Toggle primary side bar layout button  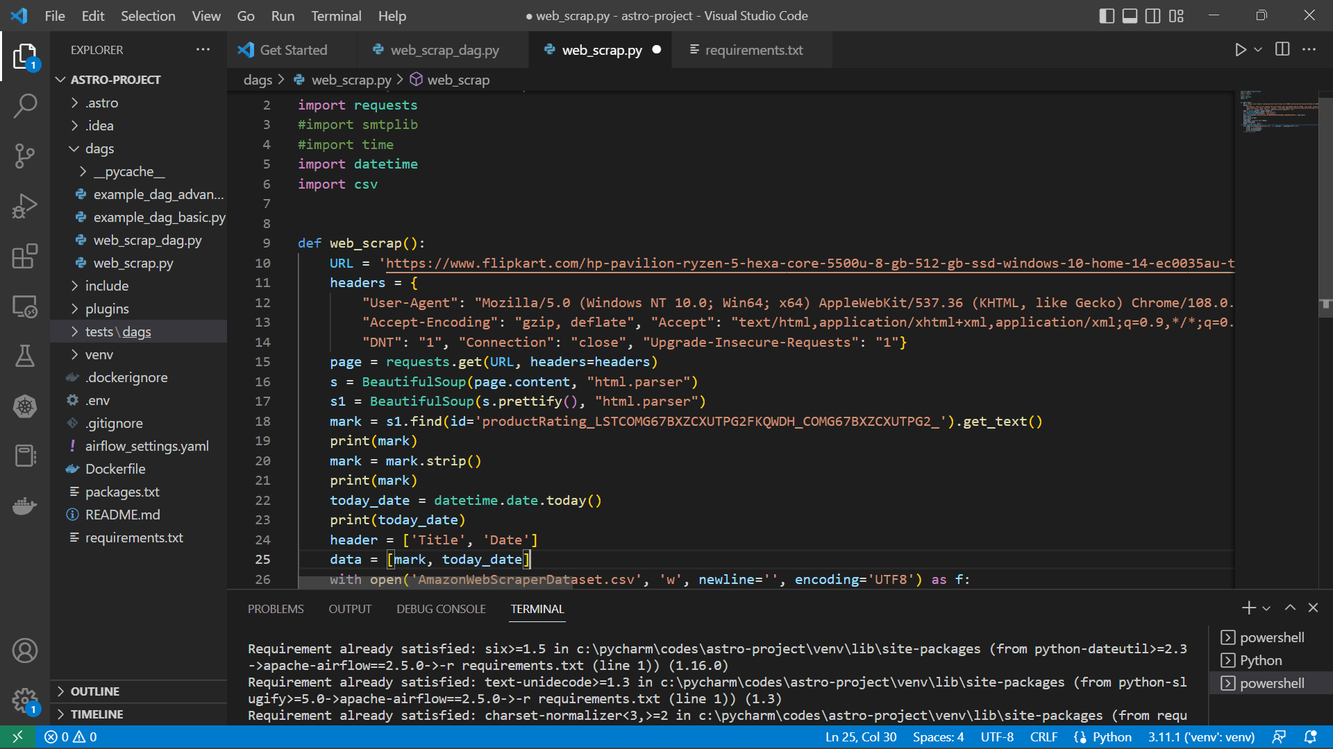(1107, 16)
